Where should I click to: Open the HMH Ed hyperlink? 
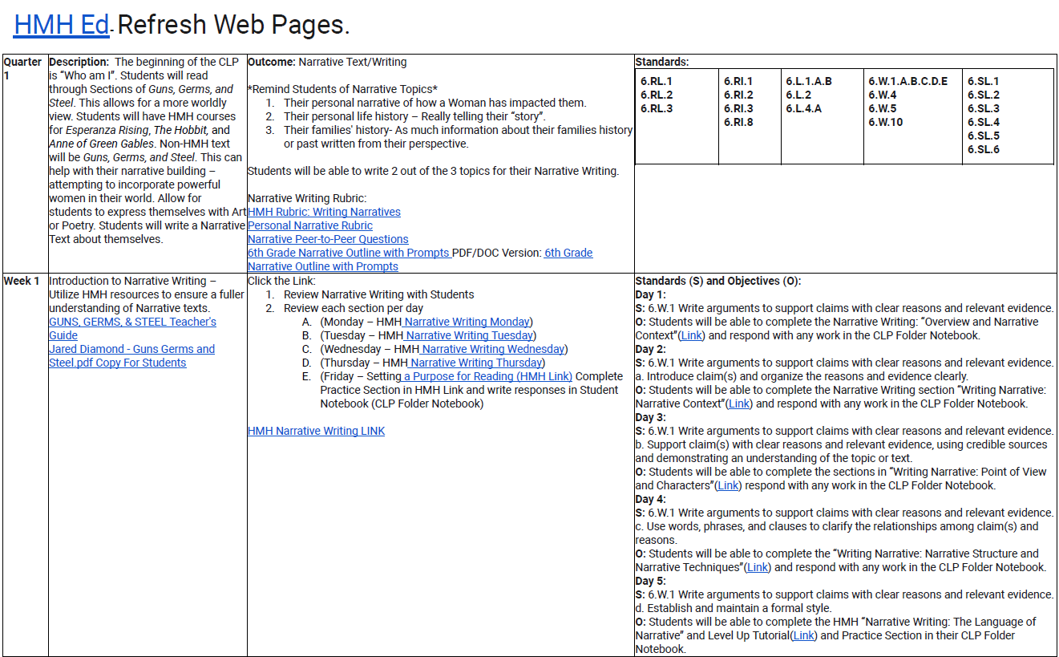pyautogui.click(x=60, y=23)
